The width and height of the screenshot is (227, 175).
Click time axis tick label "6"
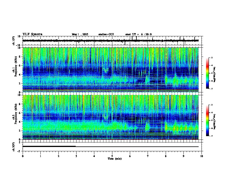pos(130,156)
